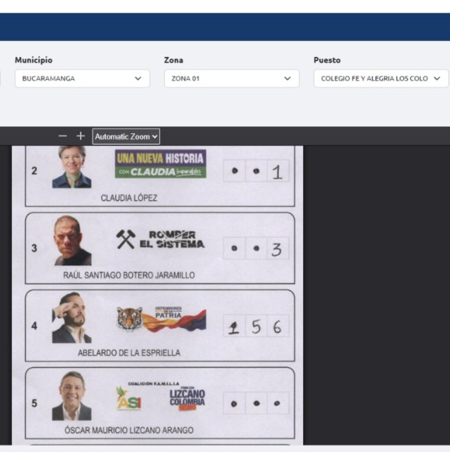This screenshot has width=450, height=452.
Task: Click Claudia López candidate photo
Action: pos(72,167)
